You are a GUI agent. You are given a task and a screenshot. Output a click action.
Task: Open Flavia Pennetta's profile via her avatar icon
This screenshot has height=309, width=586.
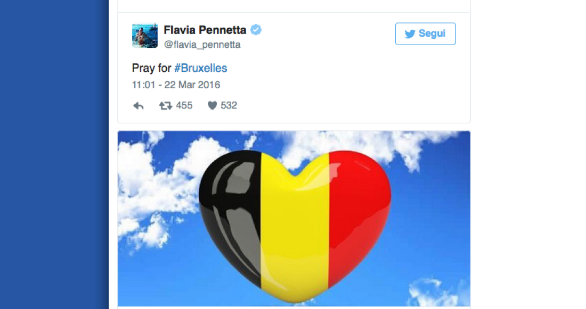[144, 36]
